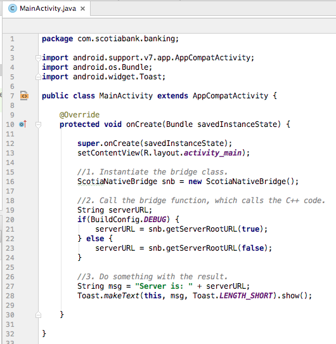Click the LENGTH_SHORT constant
336x344 pixels.
[x=246, y=296]
